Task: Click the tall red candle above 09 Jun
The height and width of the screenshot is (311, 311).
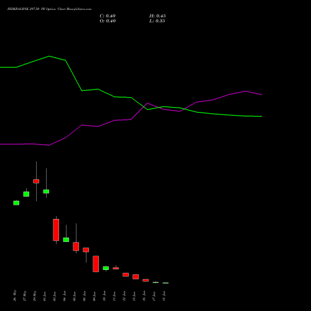Action: [96, 264]
